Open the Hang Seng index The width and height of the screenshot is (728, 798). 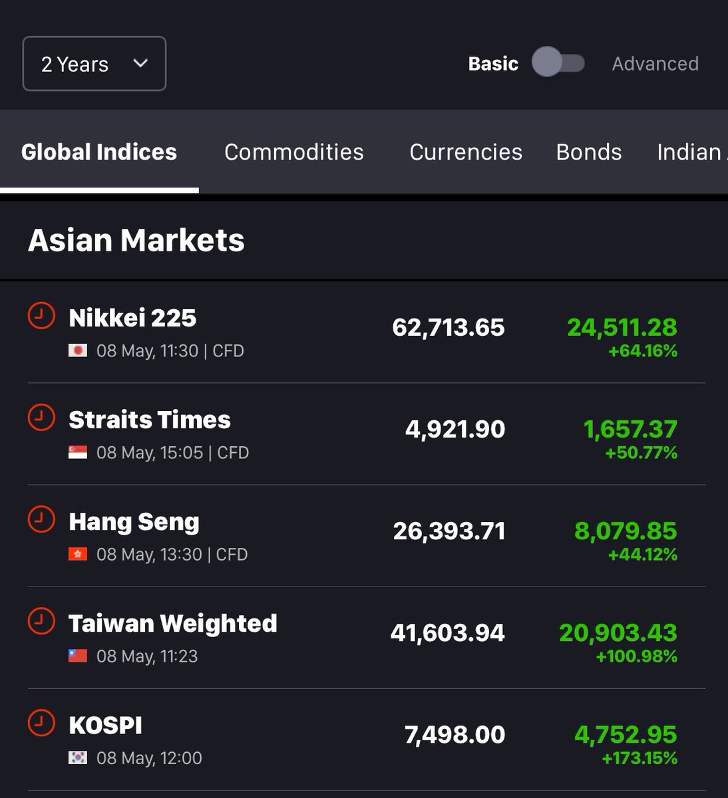(x=134, y=522)
